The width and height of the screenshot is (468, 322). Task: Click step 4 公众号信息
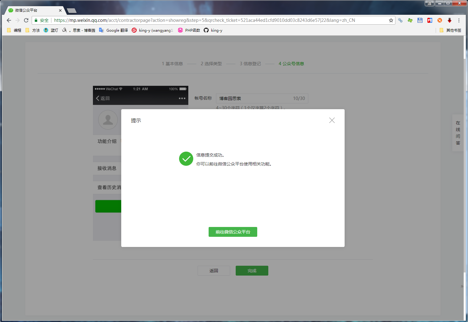tap(291, 64)
